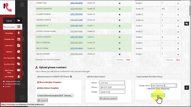Open the help question mark button
This screenshot has width=191, height=107.
(187, 88)
